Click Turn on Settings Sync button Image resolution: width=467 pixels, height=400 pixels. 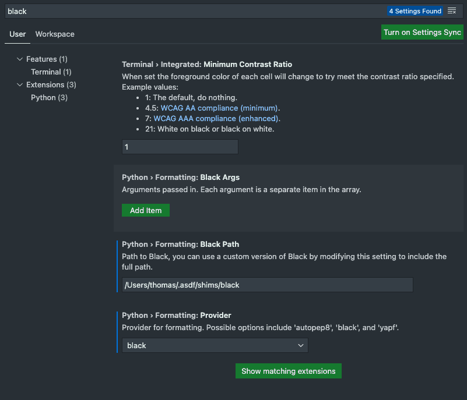pos(422,33)
